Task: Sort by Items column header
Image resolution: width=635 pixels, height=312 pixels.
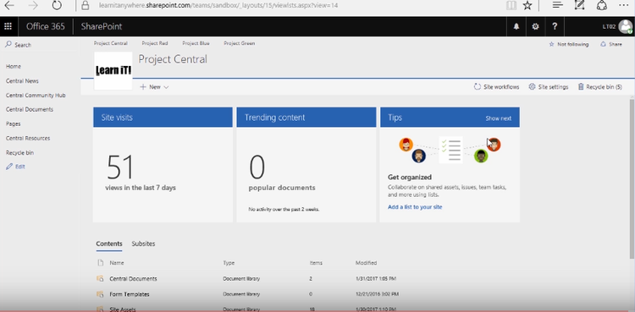Action: pyautogui.click(x=316, y=263)
